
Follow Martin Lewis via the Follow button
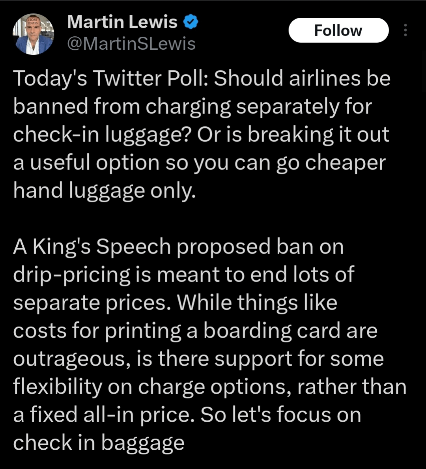point(338,30)
